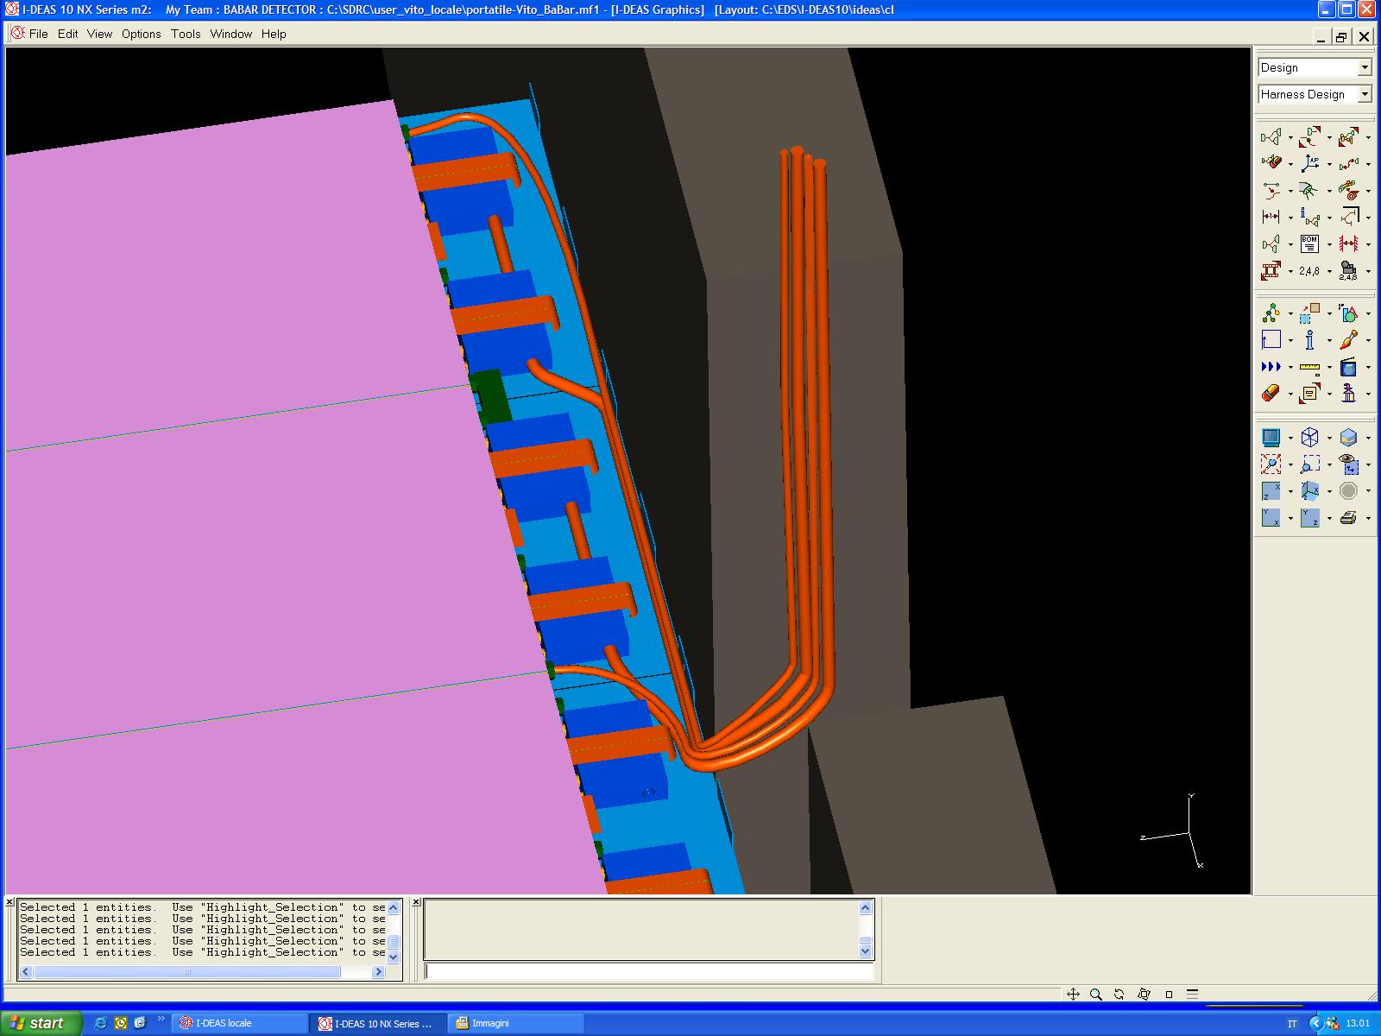Click the three-lines list icon in status bar
Viewport: 1381px width, 1036px height.
click(1192, 994)
